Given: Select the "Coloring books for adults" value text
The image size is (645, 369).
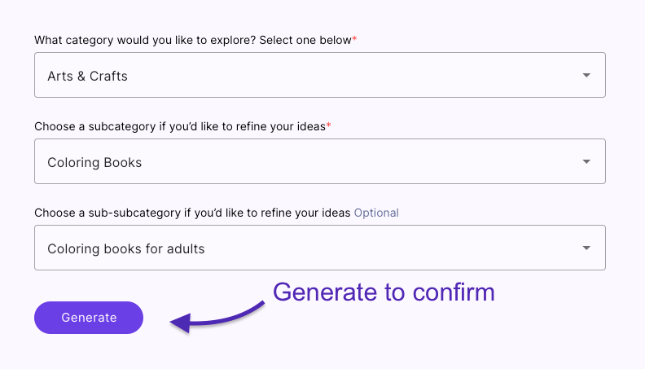Looking at the screenshot, I should (125, 249).
